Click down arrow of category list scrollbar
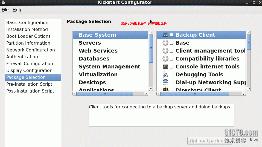The width and height of the screenshot is (262, 147). [x=151, y=89]
